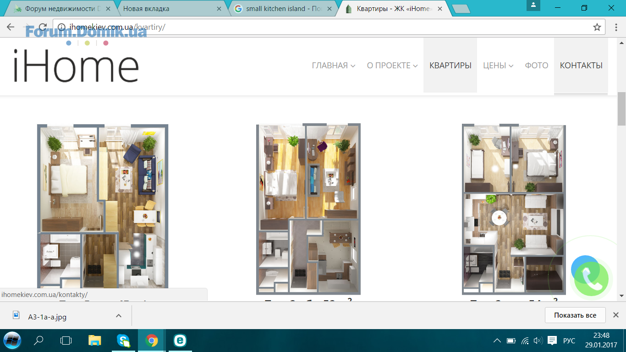626x352 pixels.
Task: Open the ФОТО menu item
Action: coord(537,66)
